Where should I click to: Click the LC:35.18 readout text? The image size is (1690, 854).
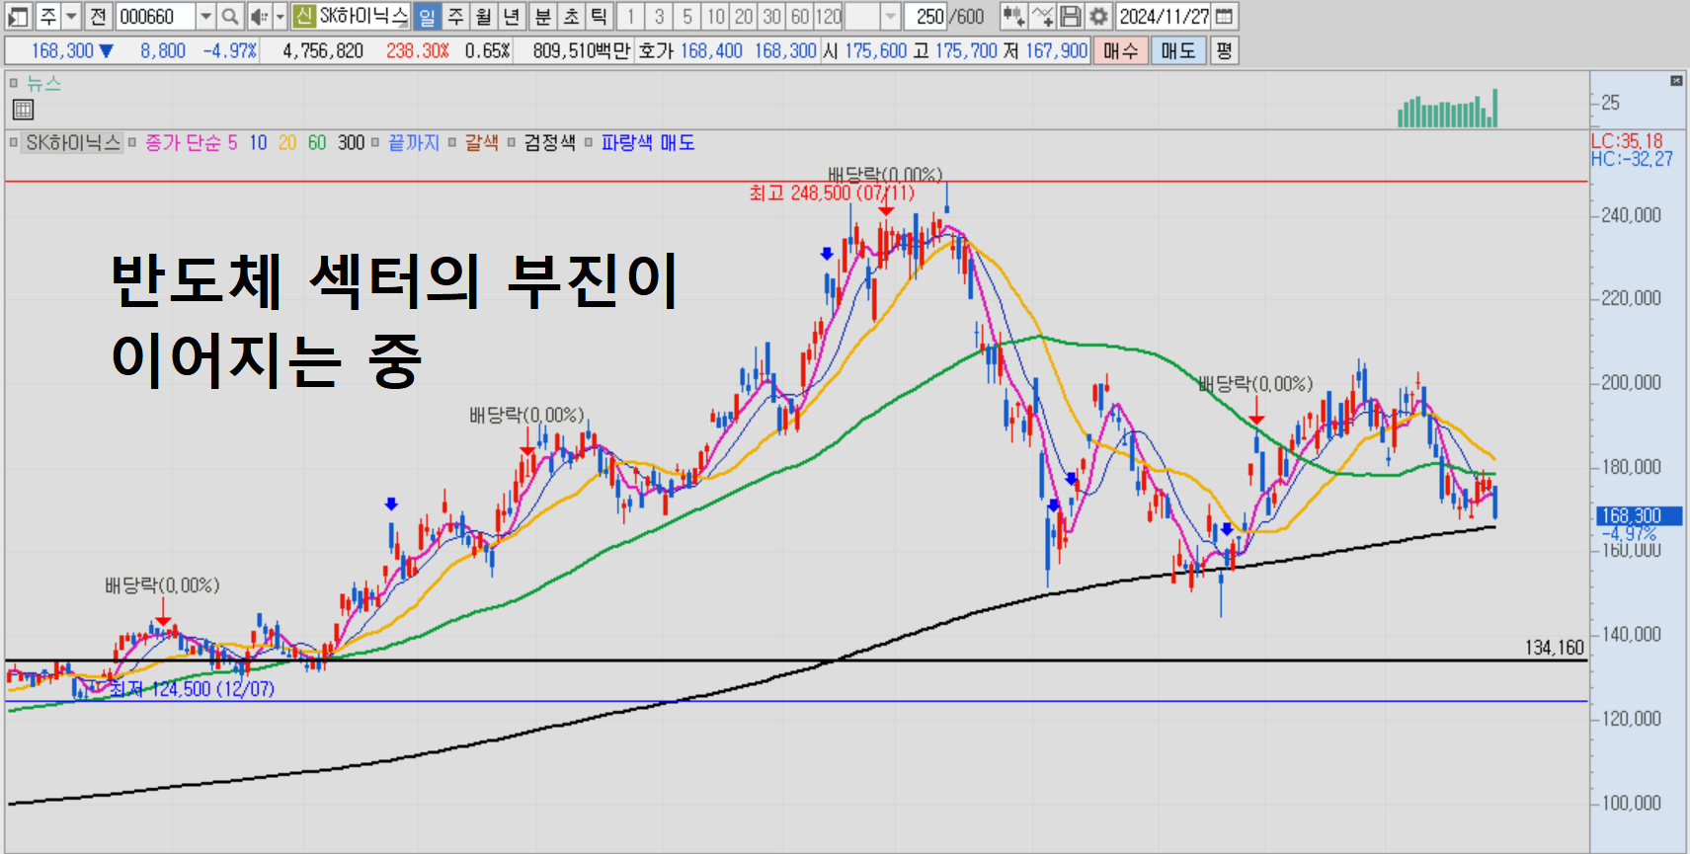(1627, 141)
